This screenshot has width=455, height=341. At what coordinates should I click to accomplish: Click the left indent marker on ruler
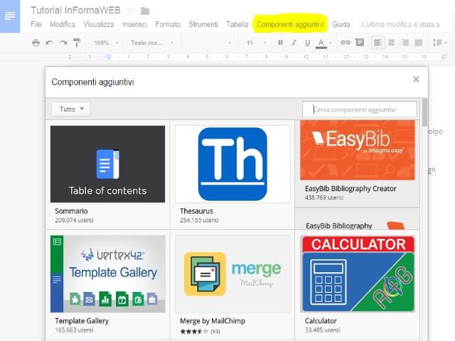coord(109,57)
